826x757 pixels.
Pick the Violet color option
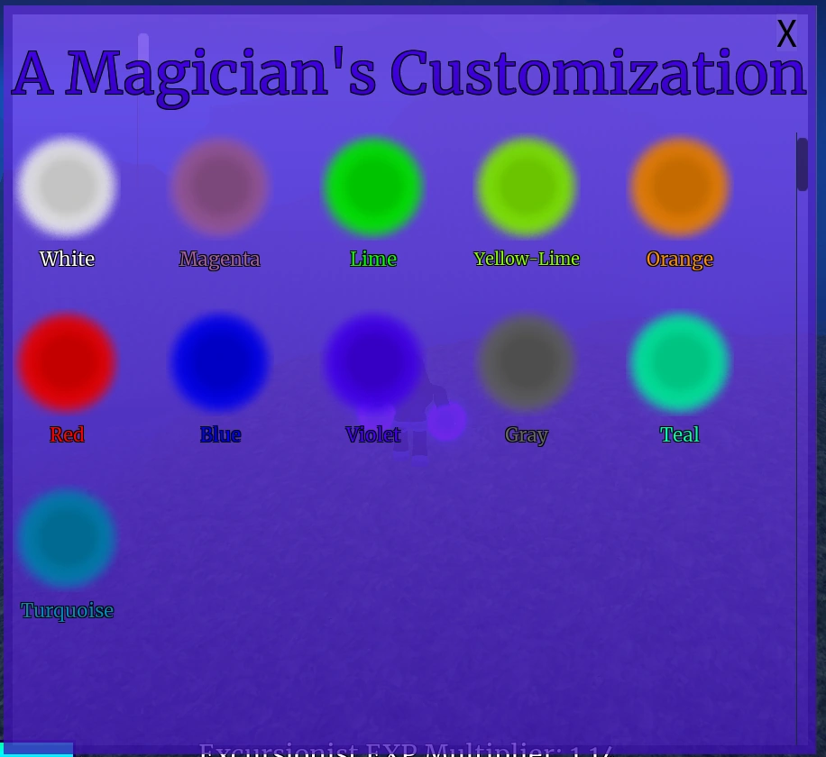[x=373, y=362]
